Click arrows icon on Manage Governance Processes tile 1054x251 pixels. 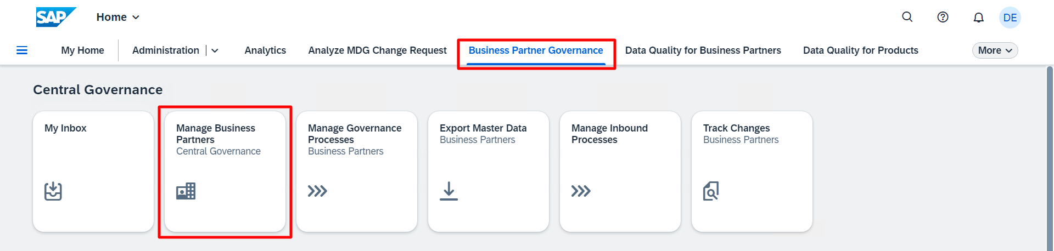click(x=317, y=191)
